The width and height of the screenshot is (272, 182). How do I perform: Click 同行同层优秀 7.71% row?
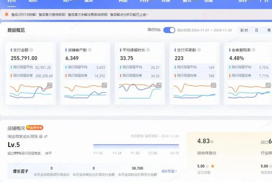point(249,76)
